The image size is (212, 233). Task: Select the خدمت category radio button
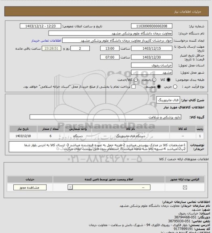[154, 80]
